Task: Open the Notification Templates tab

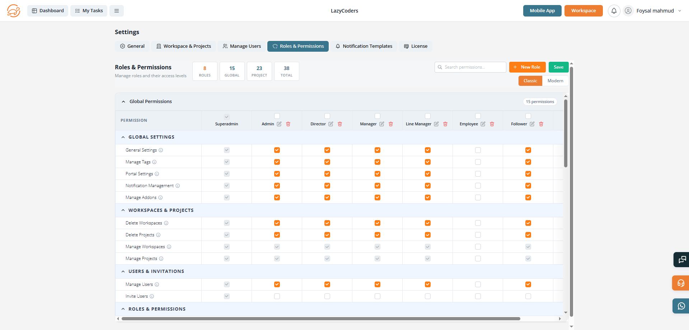Action: coord(364,46)
